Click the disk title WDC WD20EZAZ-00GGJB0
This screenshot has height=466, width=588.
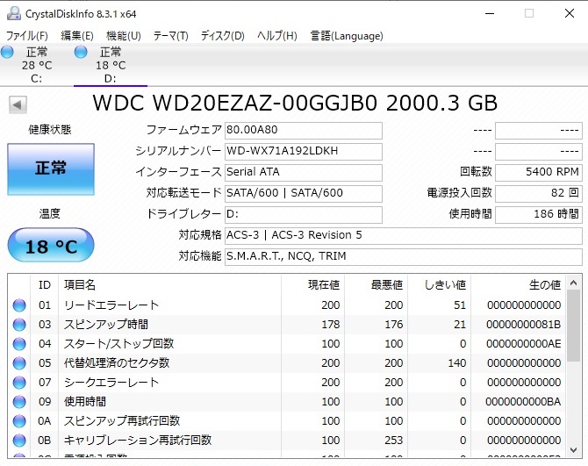coord(234,103)
